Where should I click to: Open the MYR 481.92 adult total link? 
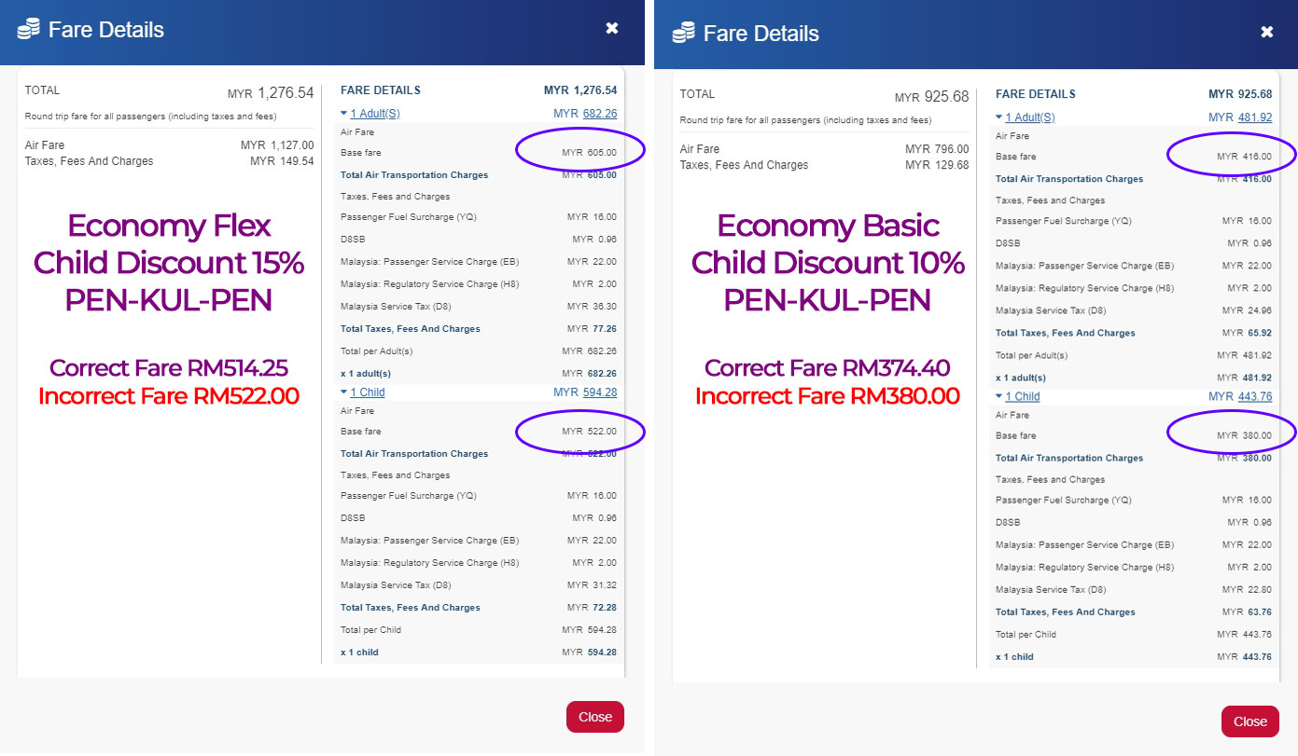pyautogui.click(x=1254, y=117)
